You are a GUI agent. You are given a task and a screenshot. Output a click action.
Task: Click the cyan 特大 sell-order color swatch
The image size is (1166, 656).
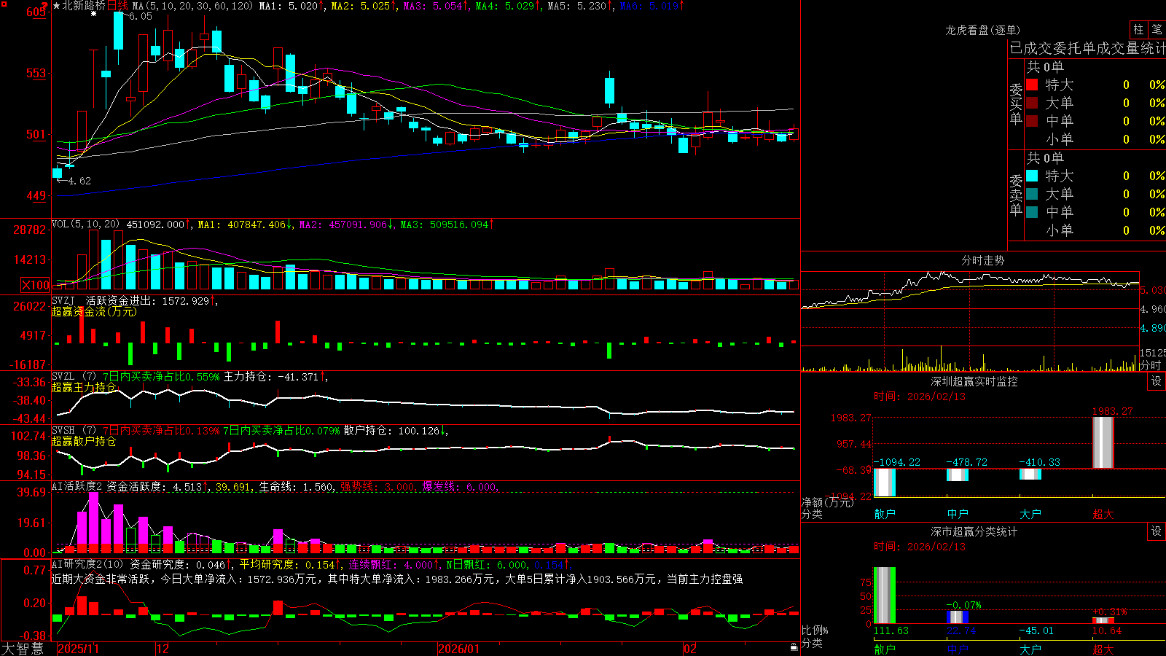pos(1032,176)
